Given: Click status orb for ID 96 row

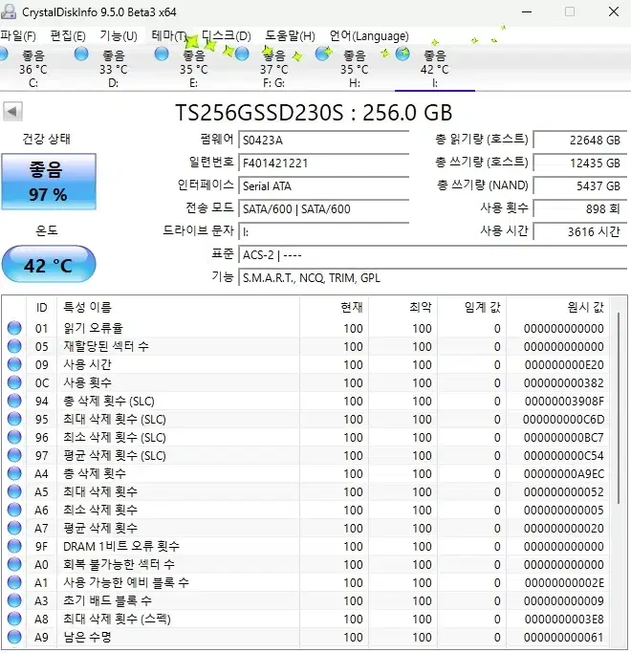Looking at the screenshot, I should 14,437.
